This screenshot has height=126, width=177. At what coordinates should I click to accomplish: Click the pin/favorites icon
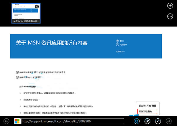pyautogui.click(x=147, y=121)
